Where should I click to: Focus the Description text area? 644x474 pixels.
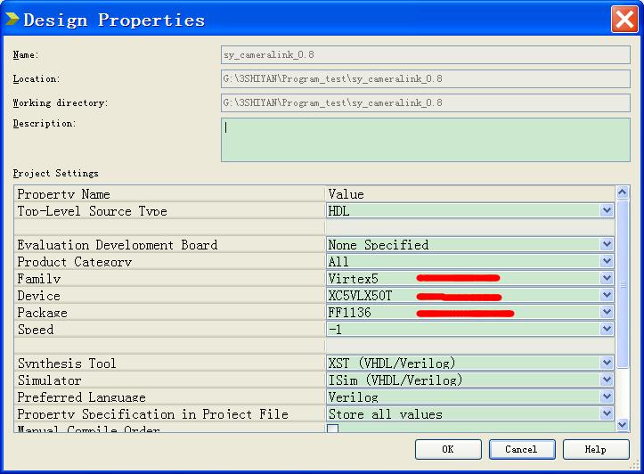[x=426, y=140]
